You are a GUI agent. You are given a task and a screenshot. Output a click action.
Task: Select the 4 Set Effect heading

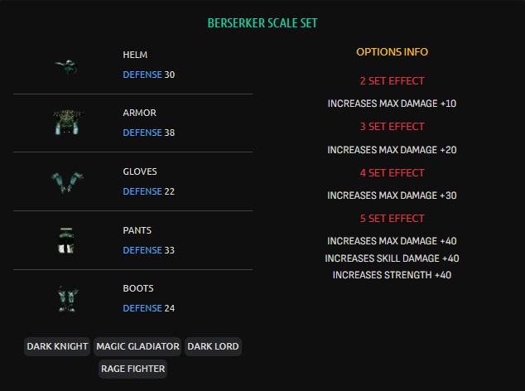(x=392, y=173)
